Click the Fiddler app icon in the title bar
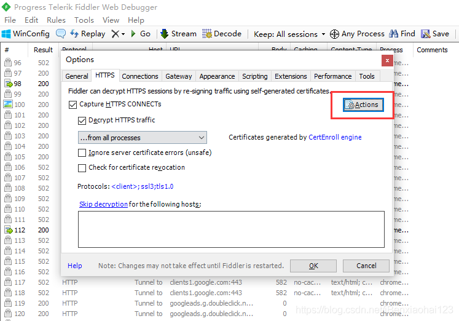459x321 pixels. tap(6, 7)
